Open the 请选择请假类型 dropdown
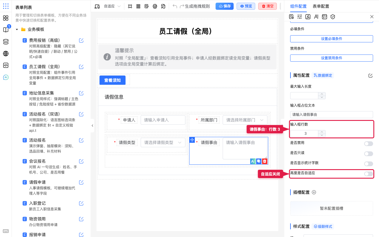The height and width of the screenshot is (237, 379). (163, 142)
